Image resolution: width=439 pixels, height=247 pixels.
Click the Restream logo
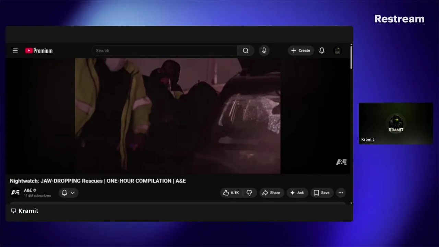click(x=399, y=19)
